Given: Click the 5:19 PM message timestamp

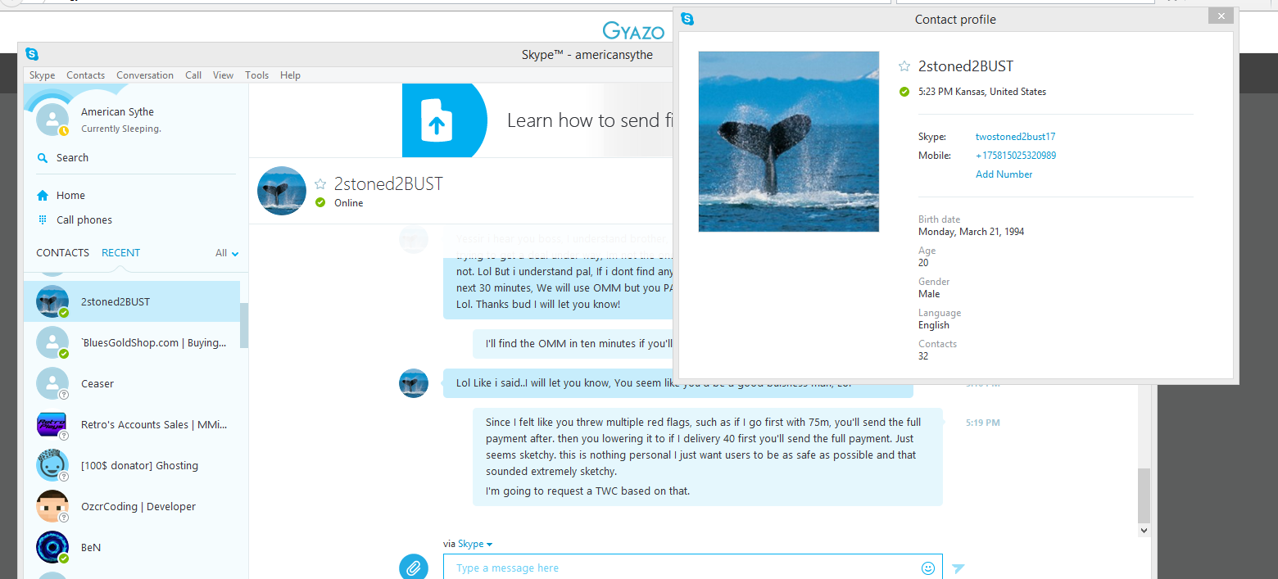Looking at the screenshot, I should [x=983, y=423].
